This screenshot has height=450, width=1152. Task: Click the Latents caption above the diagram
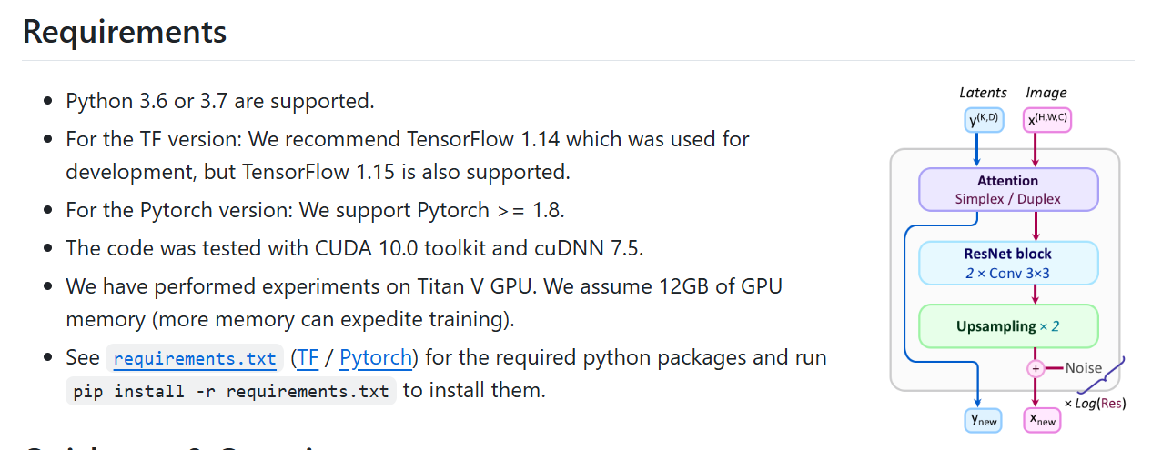coord(983,93)
